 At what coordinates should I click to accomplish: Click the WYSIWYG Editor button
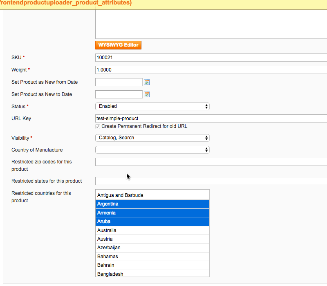(x=118, y=45)
